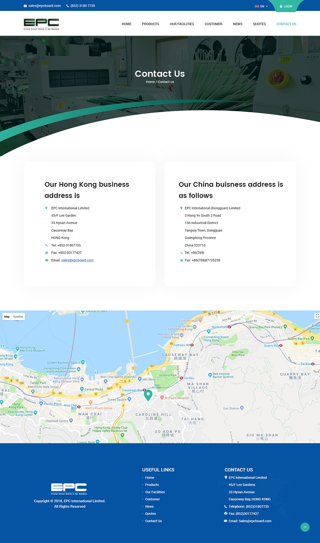Click the sales@epcboard.com address in top bar
Viewport: 320px width, 543px height.
click(45, 6)
